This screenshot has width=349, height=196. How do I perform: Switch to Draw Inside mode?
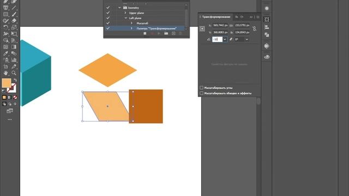pos(15,104)
